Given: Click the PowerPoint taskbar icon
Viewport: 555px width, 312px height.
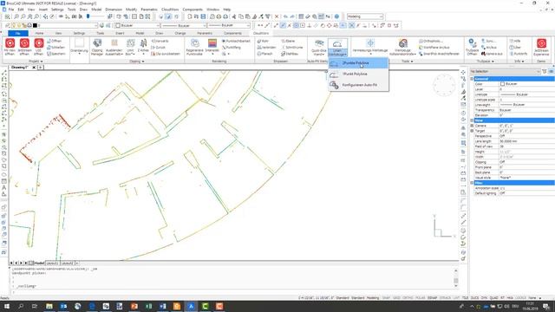Looking at the screenshot, I should click(x=134, y=306).
